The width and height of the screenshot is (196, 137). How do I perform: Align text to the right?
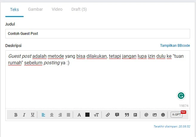click(x=60, y=115)
